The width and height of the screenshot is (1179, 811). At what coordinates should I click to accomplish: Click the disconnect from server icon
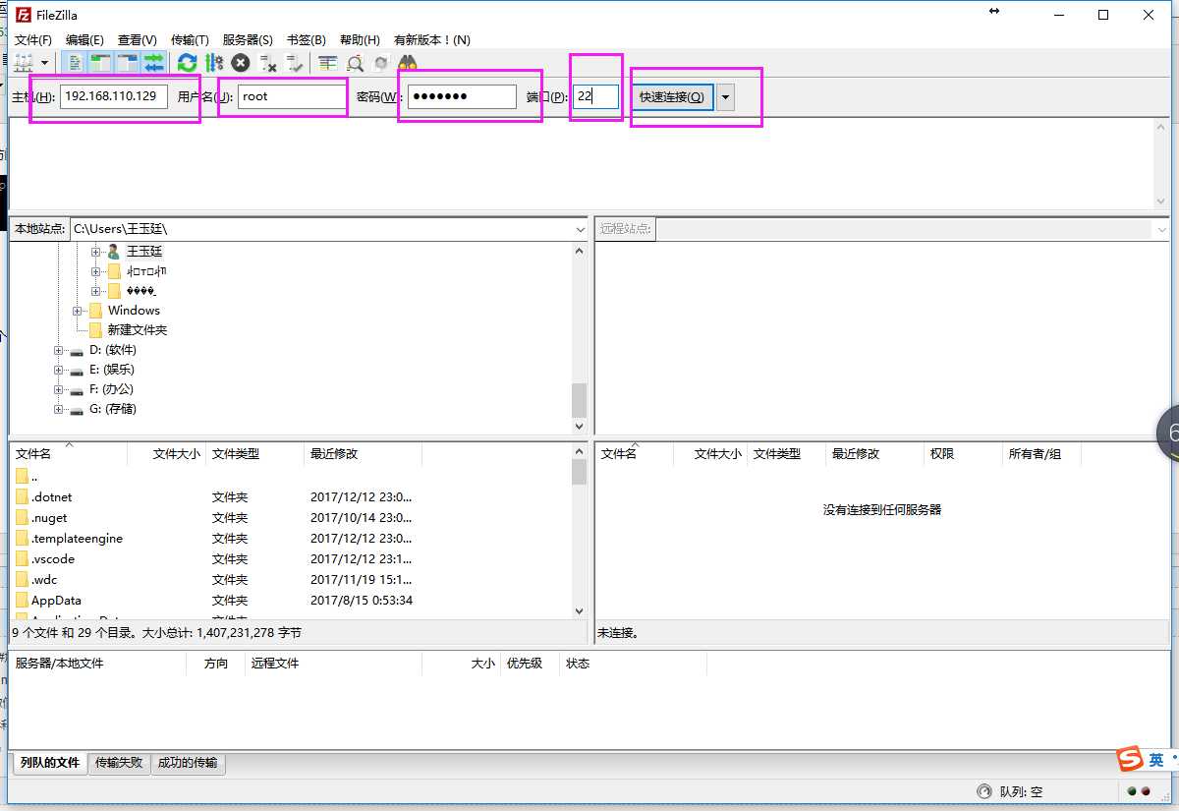[x=267, y=63]
